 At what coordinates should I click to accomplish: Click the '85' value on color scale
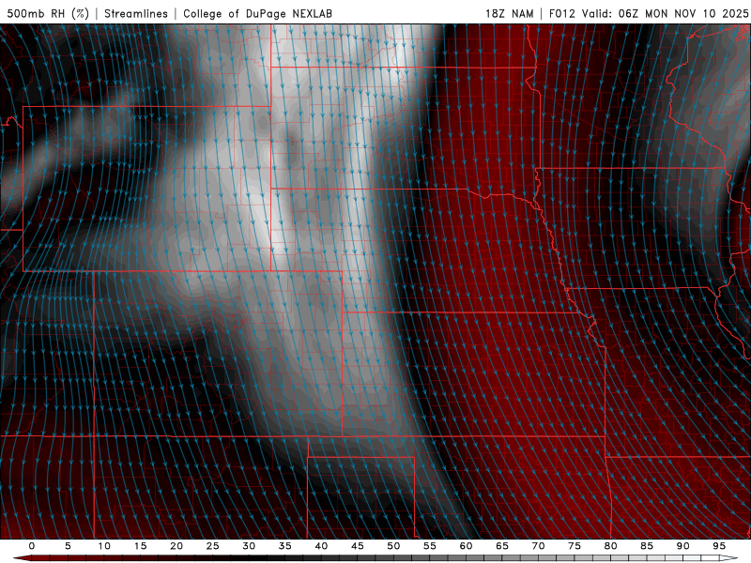click(x=647, y=546)
